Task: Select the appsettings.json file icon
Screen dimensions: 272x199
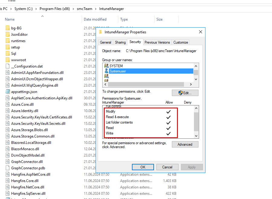Action: pyautogui.click(x=8, y=91)
